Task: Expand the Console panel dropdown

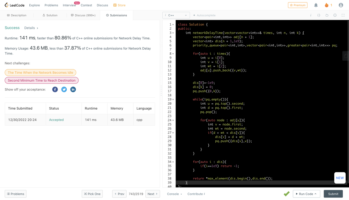Action: click(174, 194)
